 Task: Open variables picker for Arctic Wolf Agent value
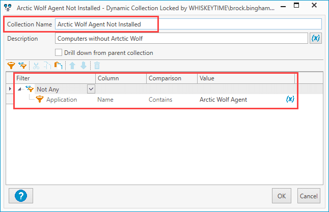[x=290, y=99]
